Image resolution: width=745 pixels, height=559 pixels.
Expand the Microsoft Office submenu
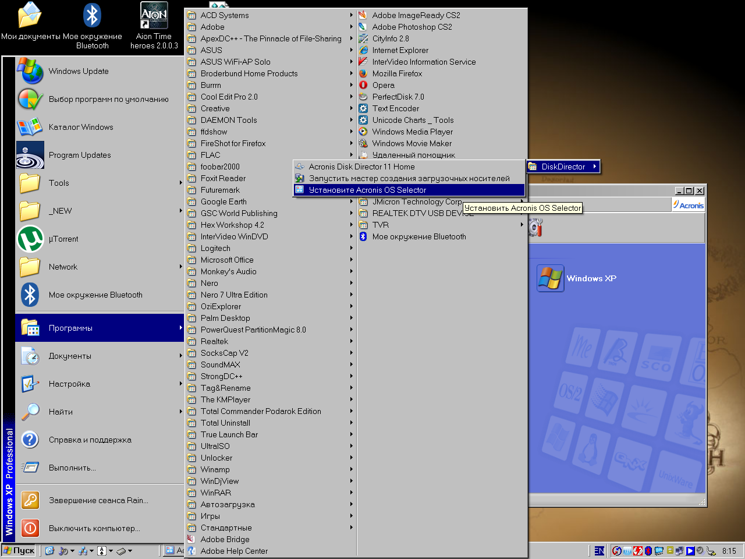click(227, 260)
